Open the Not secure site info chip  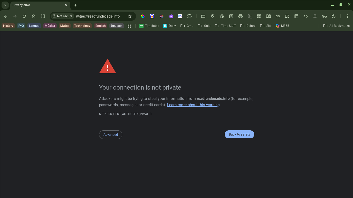point(62,16)
